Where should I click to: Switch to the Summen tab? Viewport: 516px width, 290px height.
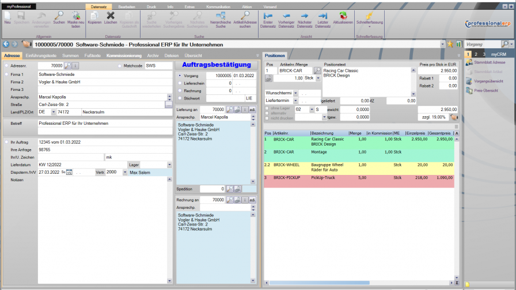pyautogui.click(x=70, y=55)
